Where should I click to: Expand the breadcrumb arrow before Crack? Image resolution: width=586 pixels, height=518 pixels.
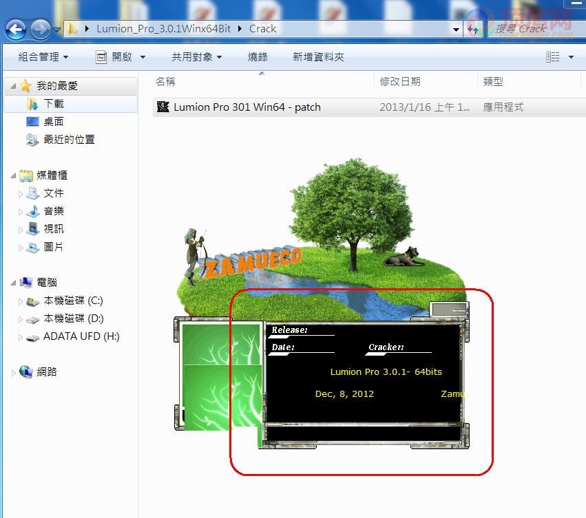pos(240,29)
